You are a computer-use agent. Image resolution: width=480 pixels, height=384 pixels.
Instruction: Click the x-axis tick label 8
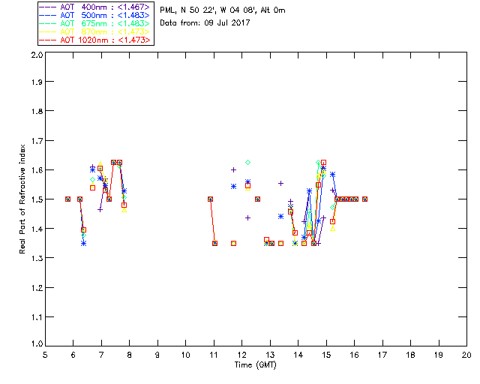tap(130, 355)
